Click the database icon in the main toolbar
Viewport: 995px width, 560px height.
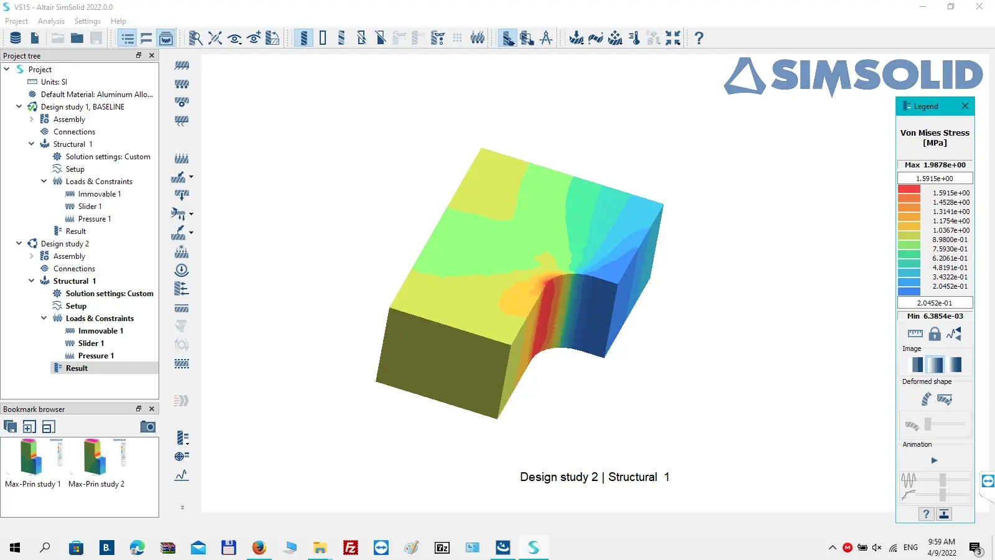16,38
